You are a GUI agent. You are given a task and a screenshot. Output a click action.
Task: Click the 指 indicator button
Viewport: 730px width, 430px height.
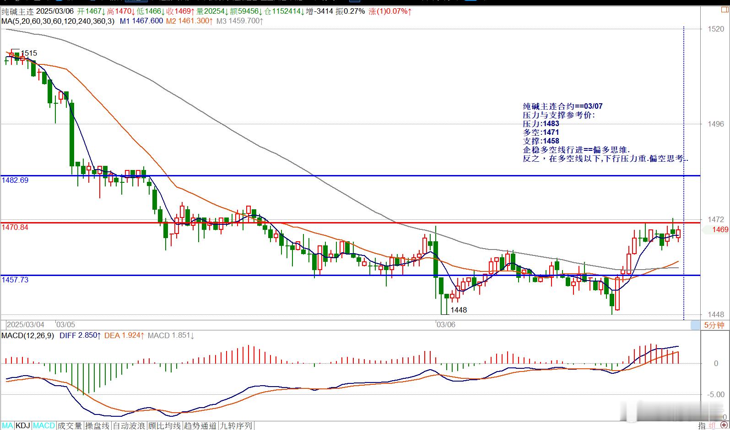click(x=702, y=425)
